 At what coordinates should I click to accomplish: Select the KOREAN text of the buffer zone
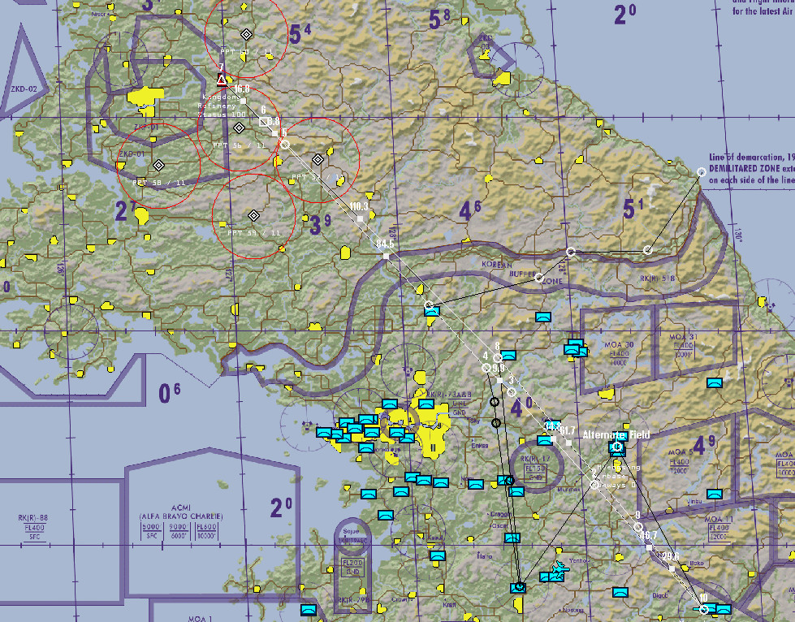click(x=497, y=265)
